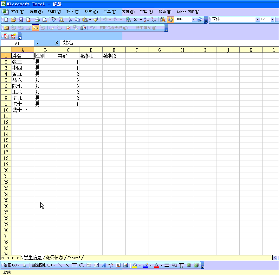Select the Rectangle drawing tool
This screenshot has width=279, height=275.
75,265
